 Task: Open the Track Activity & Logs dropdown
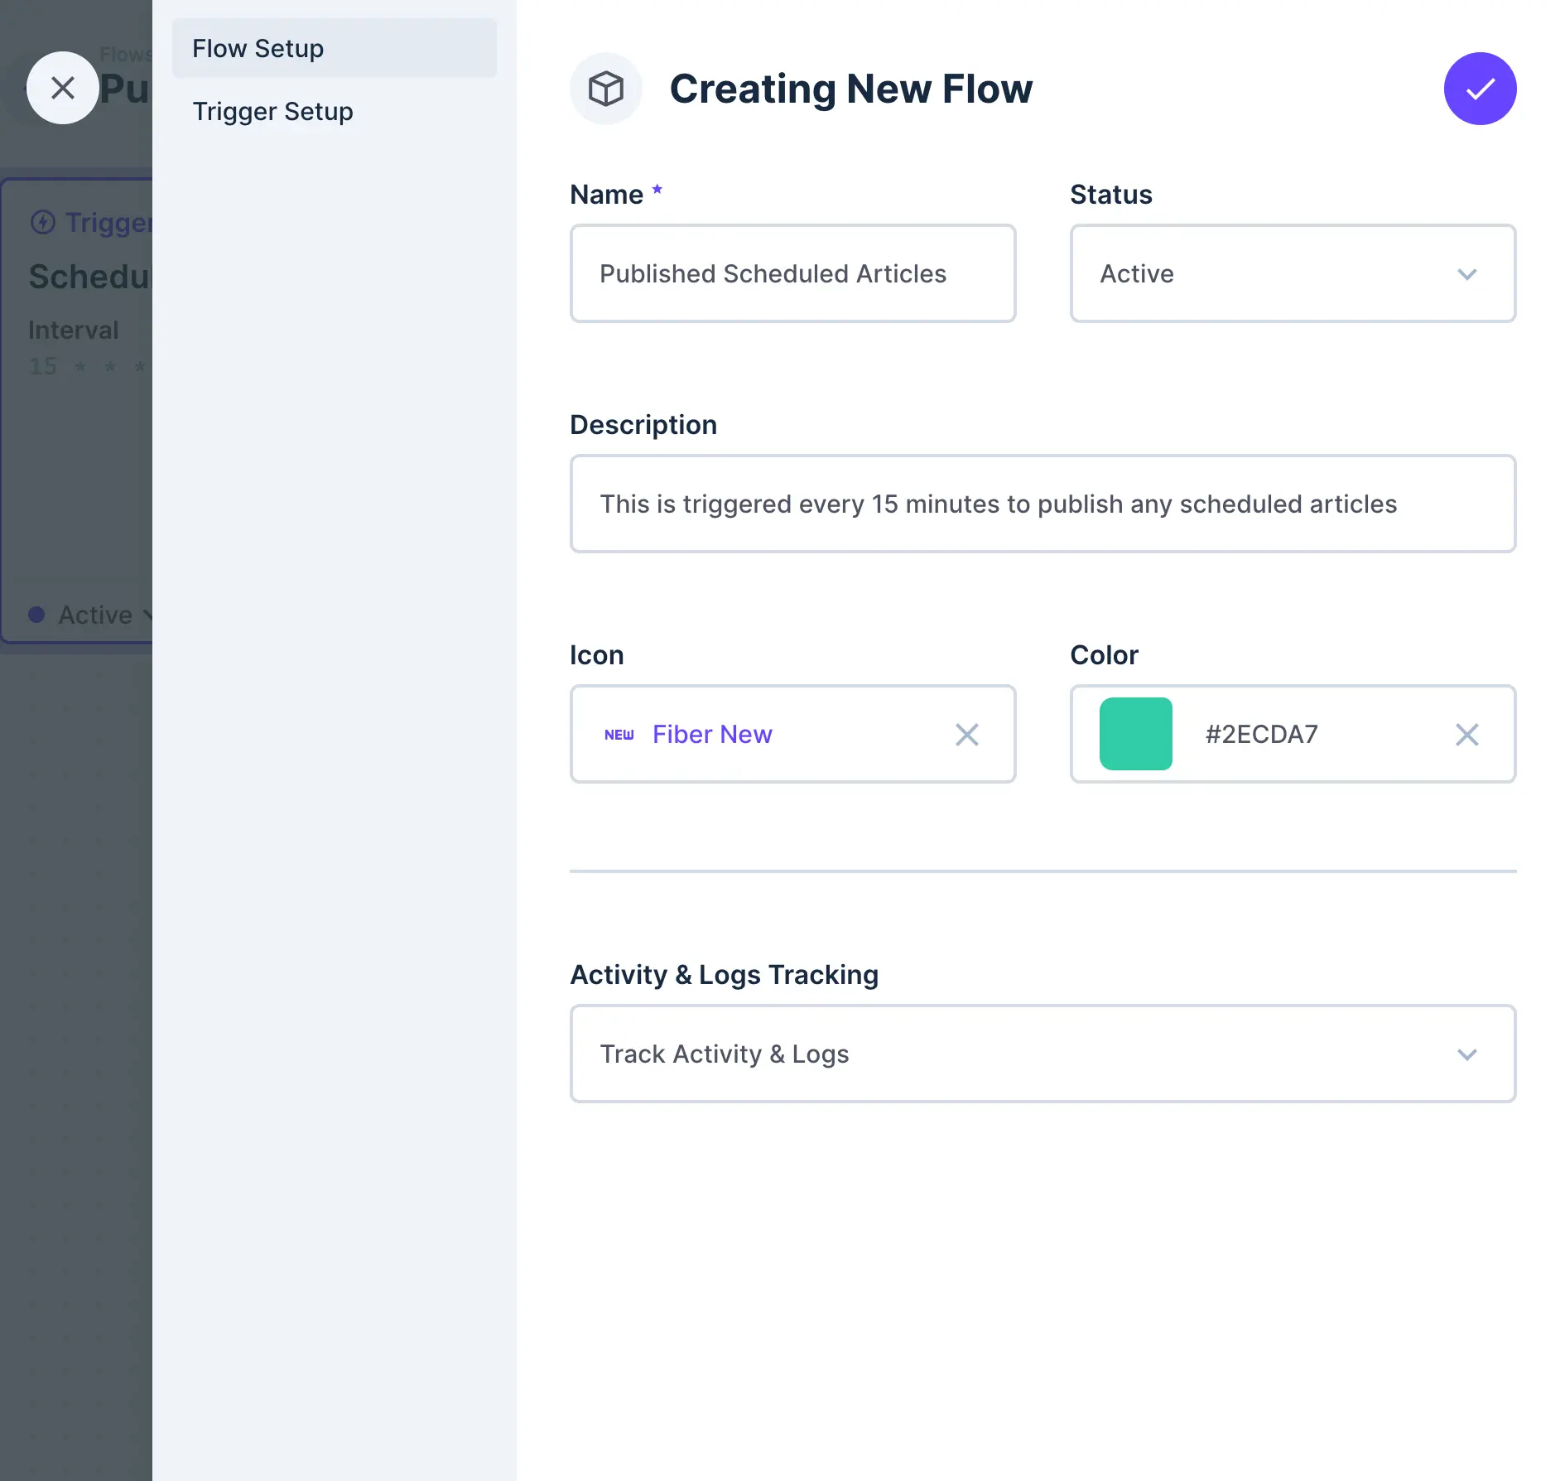coord(1043,1054)
